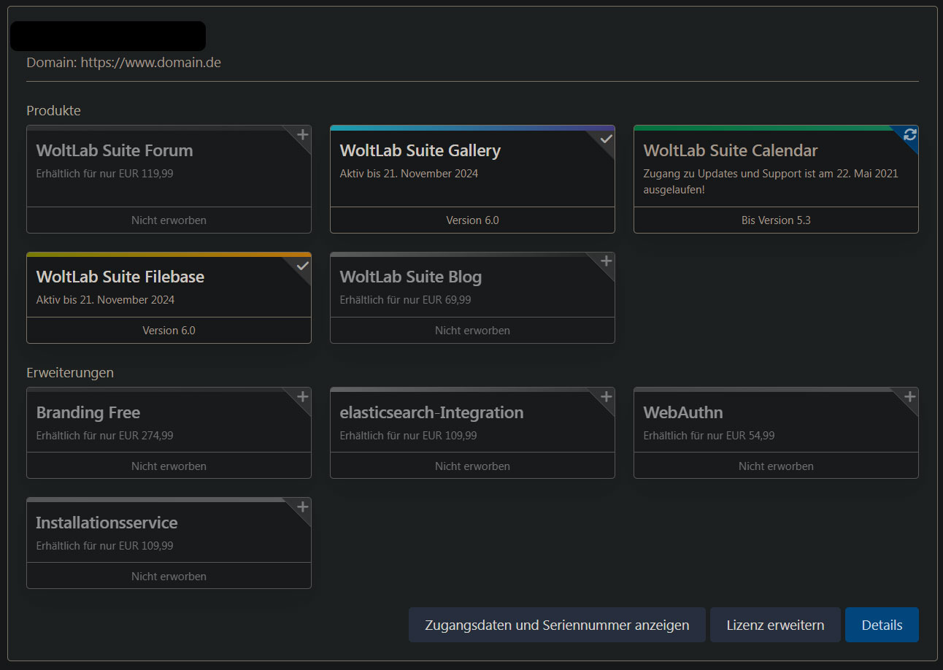Open Zugangsdaten und Seriennummer anzeigen
Image resolution: width=943 pixels, height=670 pixels.
tap(557, 625)
